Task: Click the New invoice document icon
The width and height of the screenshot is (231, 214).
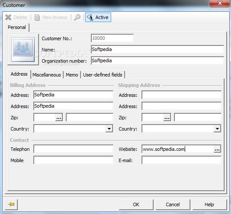Action: point(37,17)
